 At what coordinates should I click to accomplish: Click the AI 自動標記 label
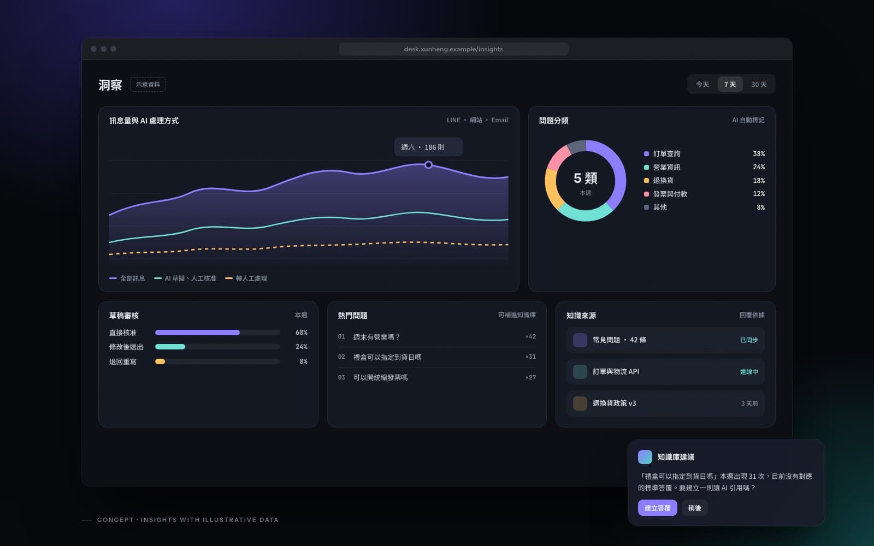748,120
